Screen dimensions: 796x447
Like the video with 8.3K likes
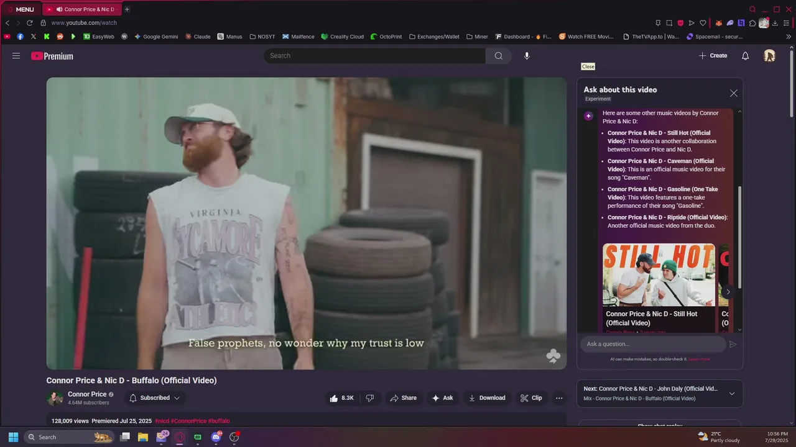click(342, 398)
